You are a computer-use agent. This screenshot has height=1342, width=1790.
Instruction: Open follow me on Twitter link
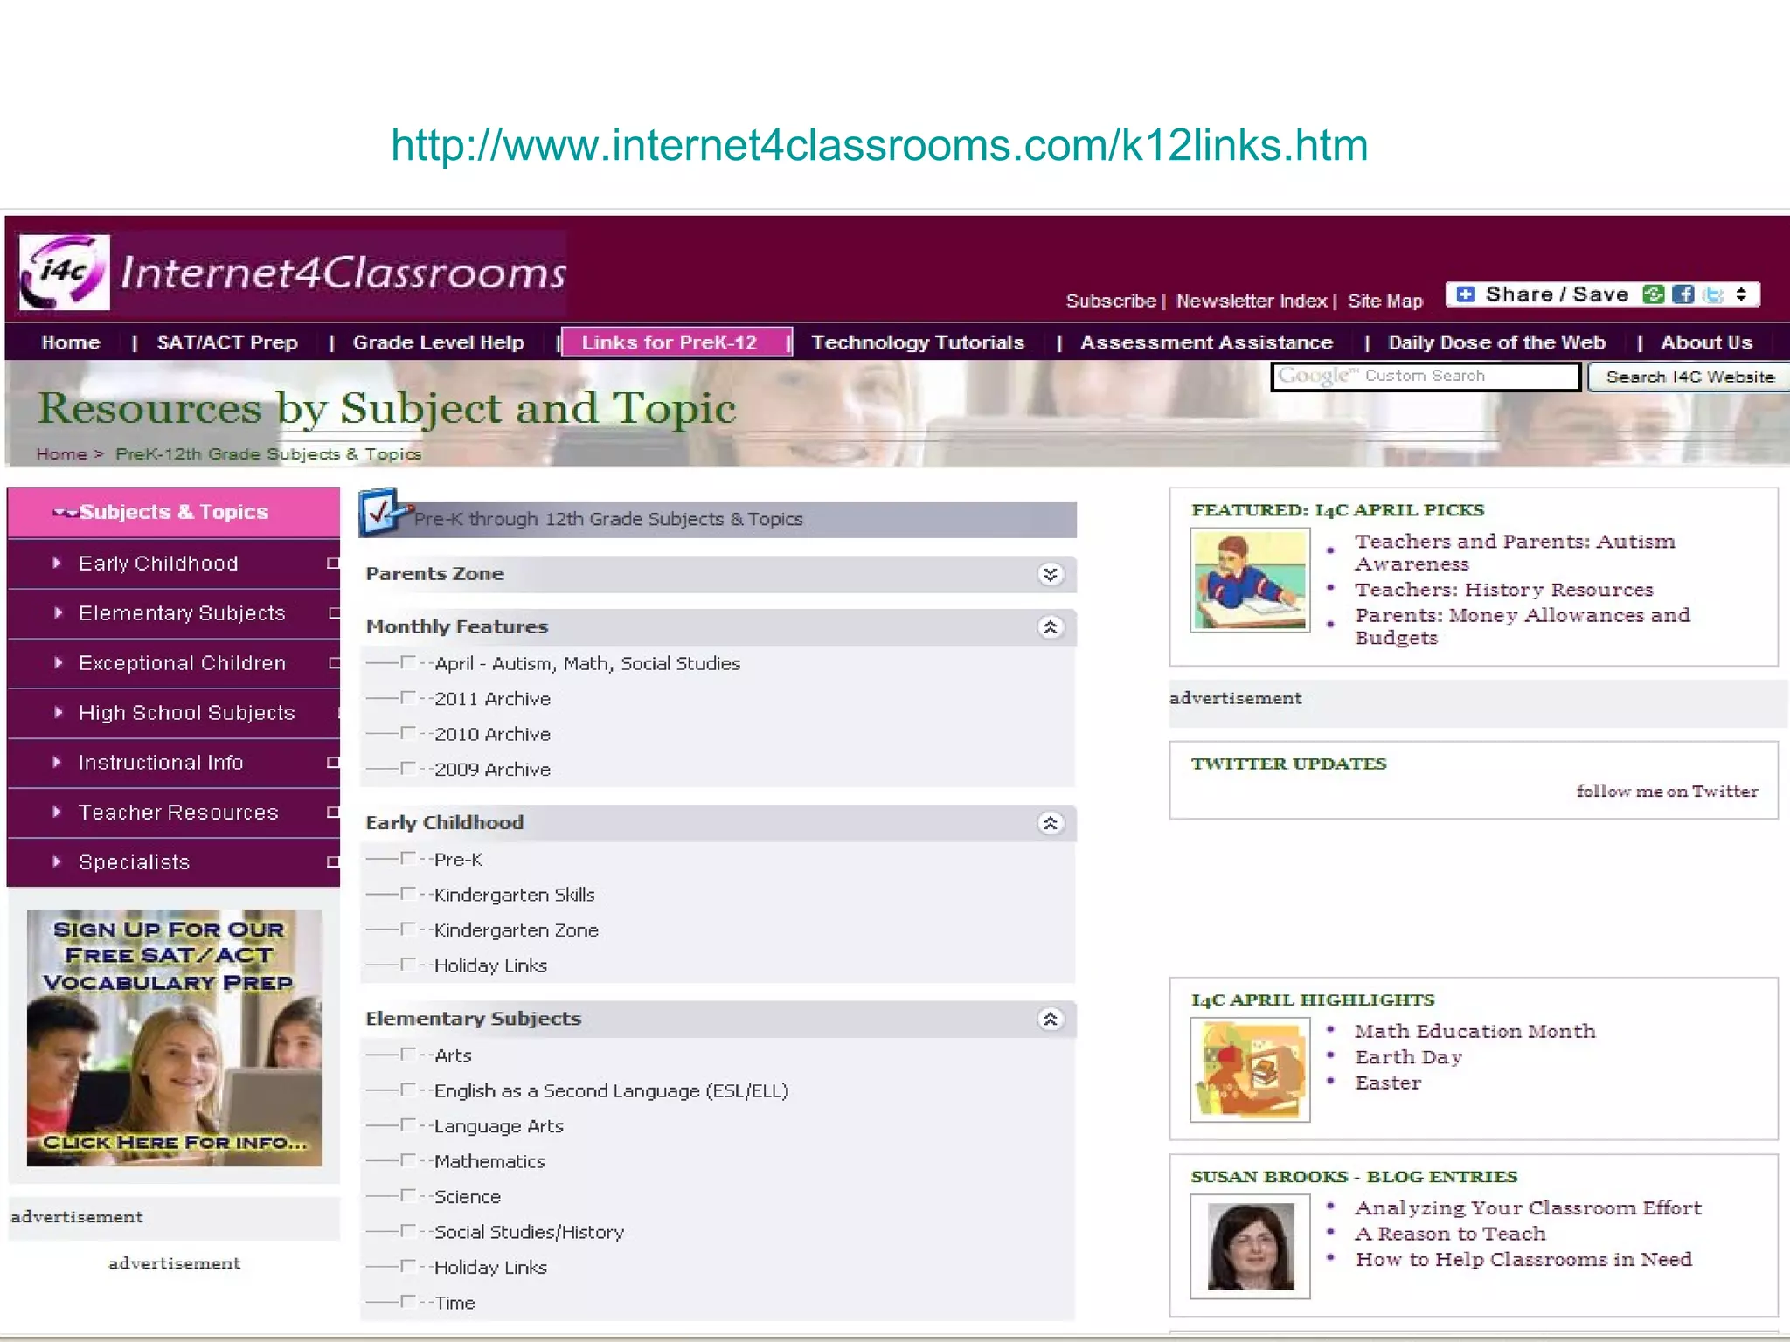click(x=1667, y=792)
